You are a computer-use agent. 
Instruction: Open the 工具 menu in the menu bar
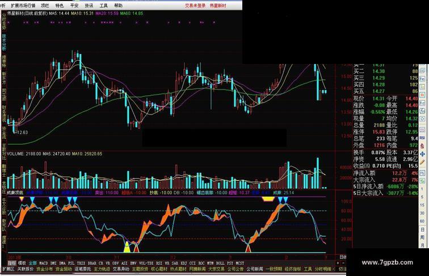click(103, 6)
